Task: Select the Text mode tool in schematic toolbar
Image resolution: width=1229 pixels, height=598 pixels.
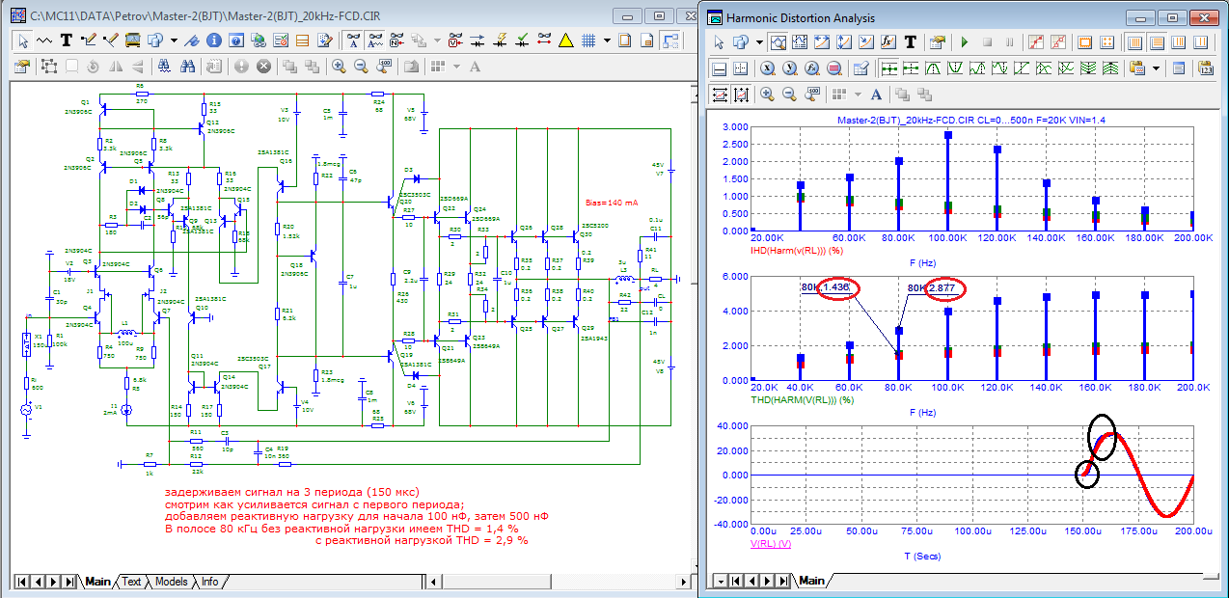Action: (67, 41)
